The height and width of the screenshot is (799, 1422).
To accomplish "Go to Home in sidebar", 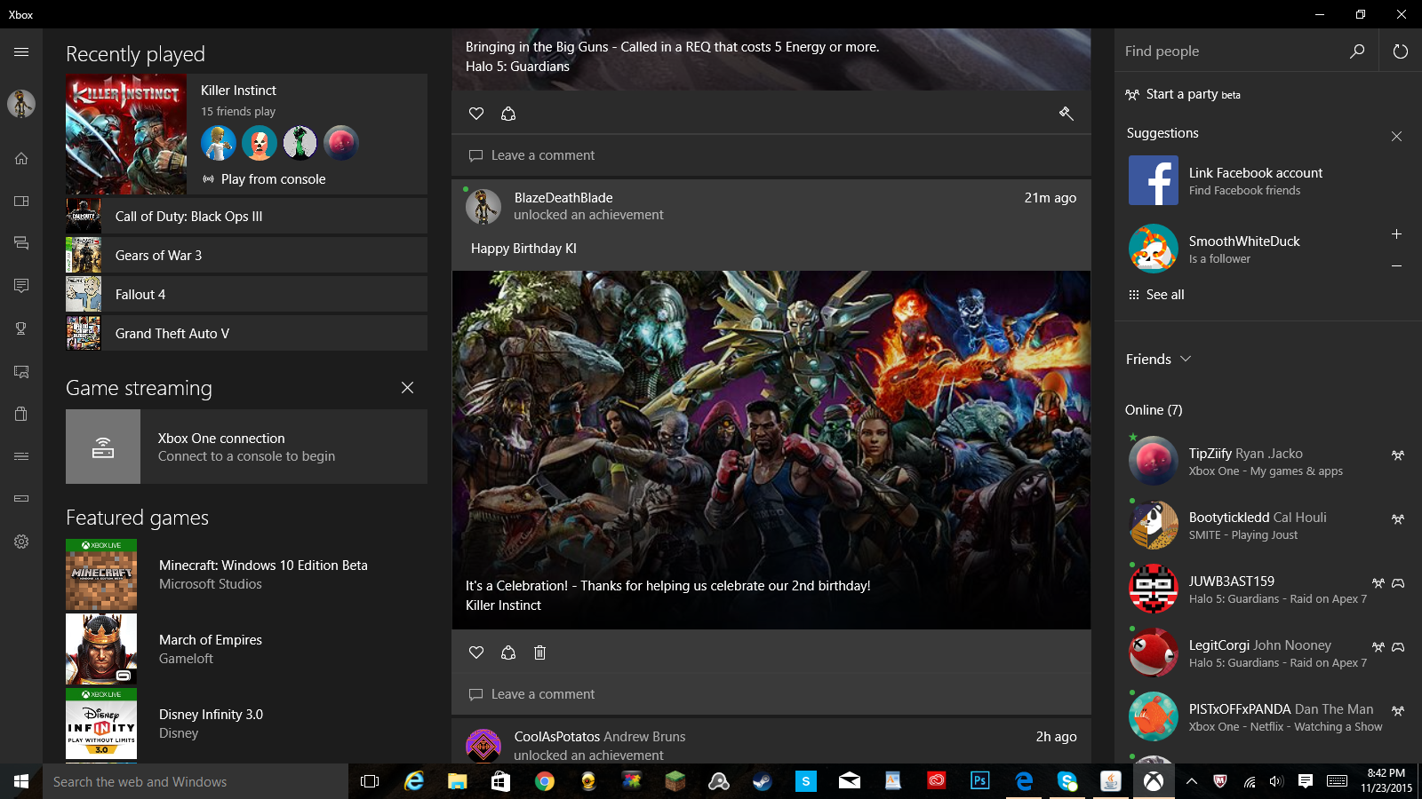I will [21, 159].
